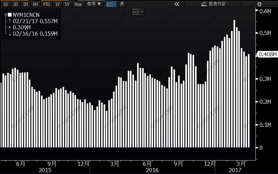Click the line chart view icon

pyautogui.click(x=110, y=4)
